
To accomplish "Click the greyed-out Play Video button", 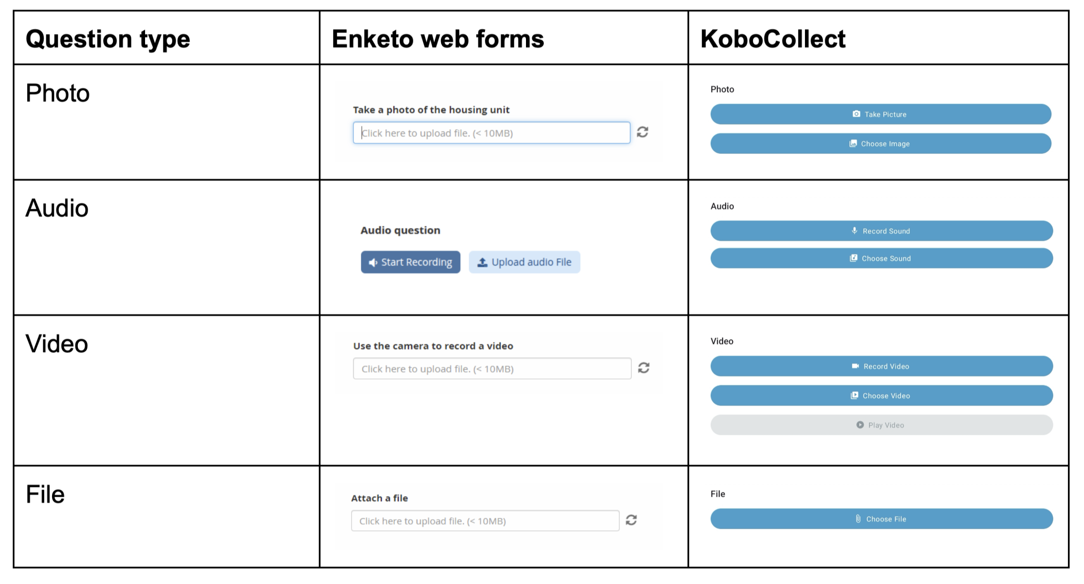I will click(881, 425).
